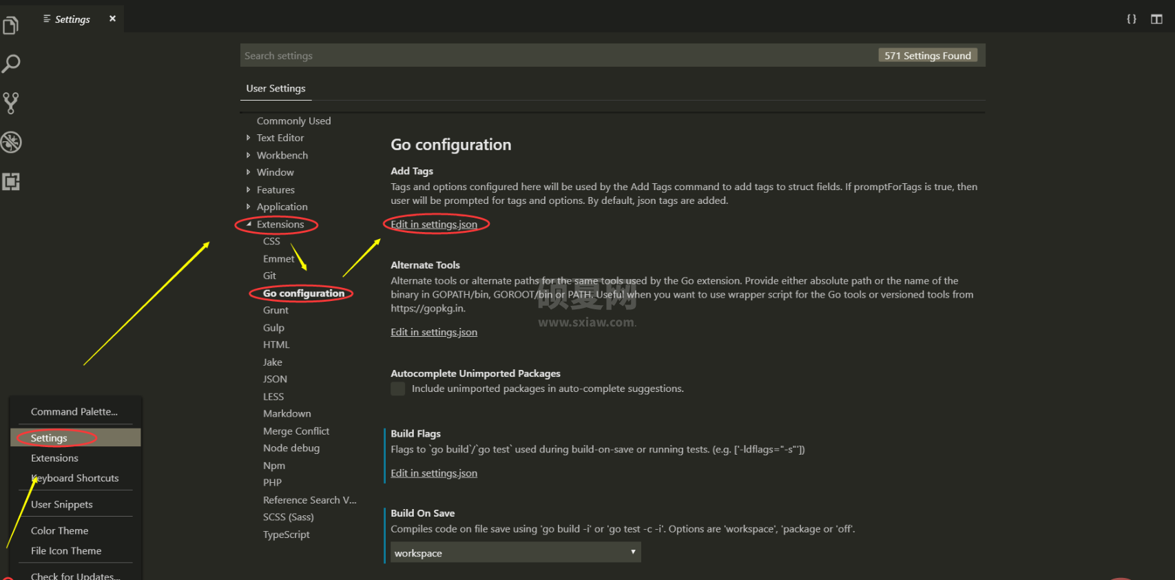The width and height of the screenshot is (1175, 580).
Task: Select JSON settings entry
Action: coord(275,379)
